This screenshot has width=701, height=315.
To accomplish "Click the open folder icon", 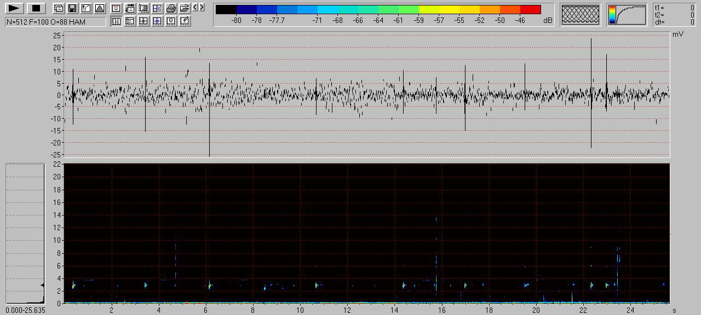I will 185,8.
